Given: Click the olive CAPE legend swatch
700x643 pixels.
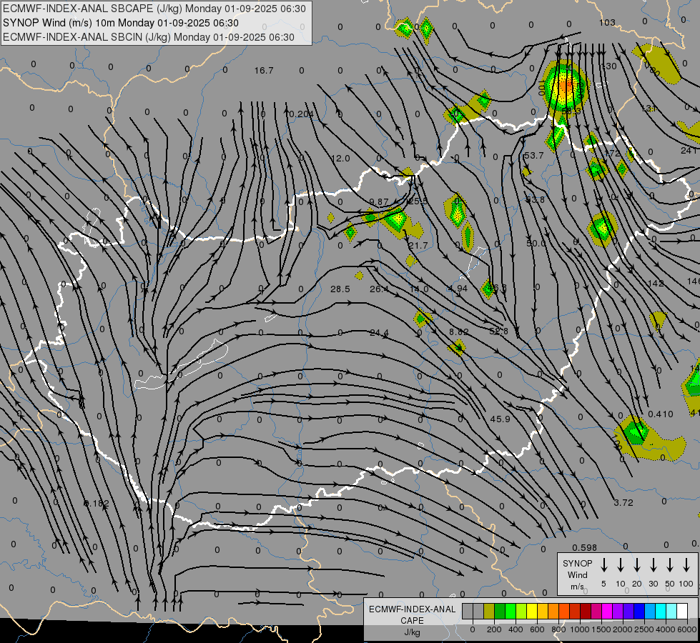Looking at the screenshot, I should click(489, 611).
